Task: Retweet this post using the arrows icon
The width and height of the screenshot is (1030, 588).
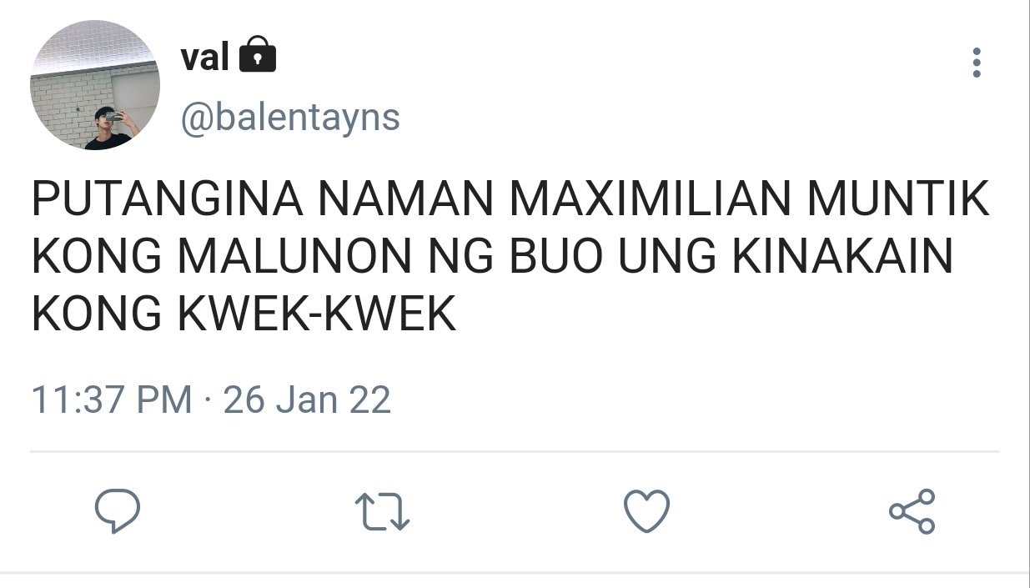Action: click(x=382, y=511)
